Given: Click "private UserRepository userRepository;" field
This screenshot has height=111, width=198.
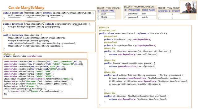Looking at the screenshot, I should [127, 39].
